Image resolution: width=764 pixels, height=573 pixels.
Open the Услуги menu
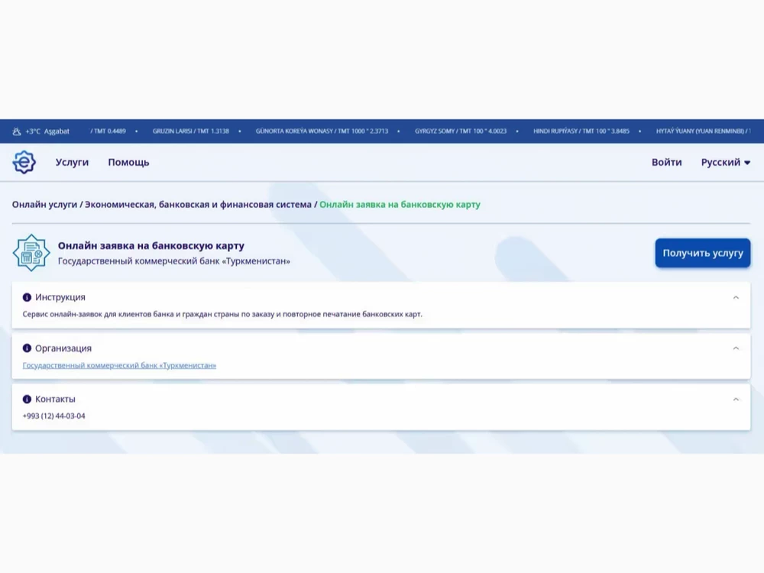click(x=72, y=162)
